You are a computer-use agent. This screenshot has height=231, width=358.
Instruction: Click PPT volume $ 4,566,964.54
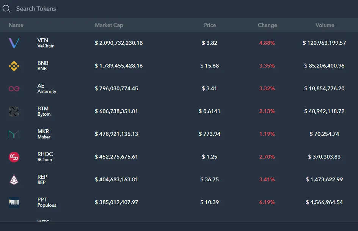click(325, 202)
